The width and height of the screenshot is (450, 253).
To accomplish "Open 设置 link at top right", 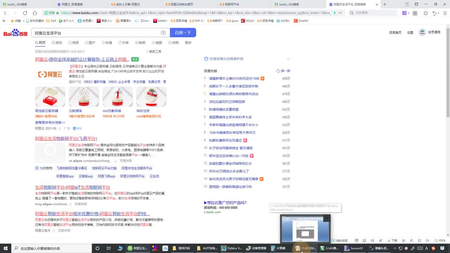I will pos(410,32).
